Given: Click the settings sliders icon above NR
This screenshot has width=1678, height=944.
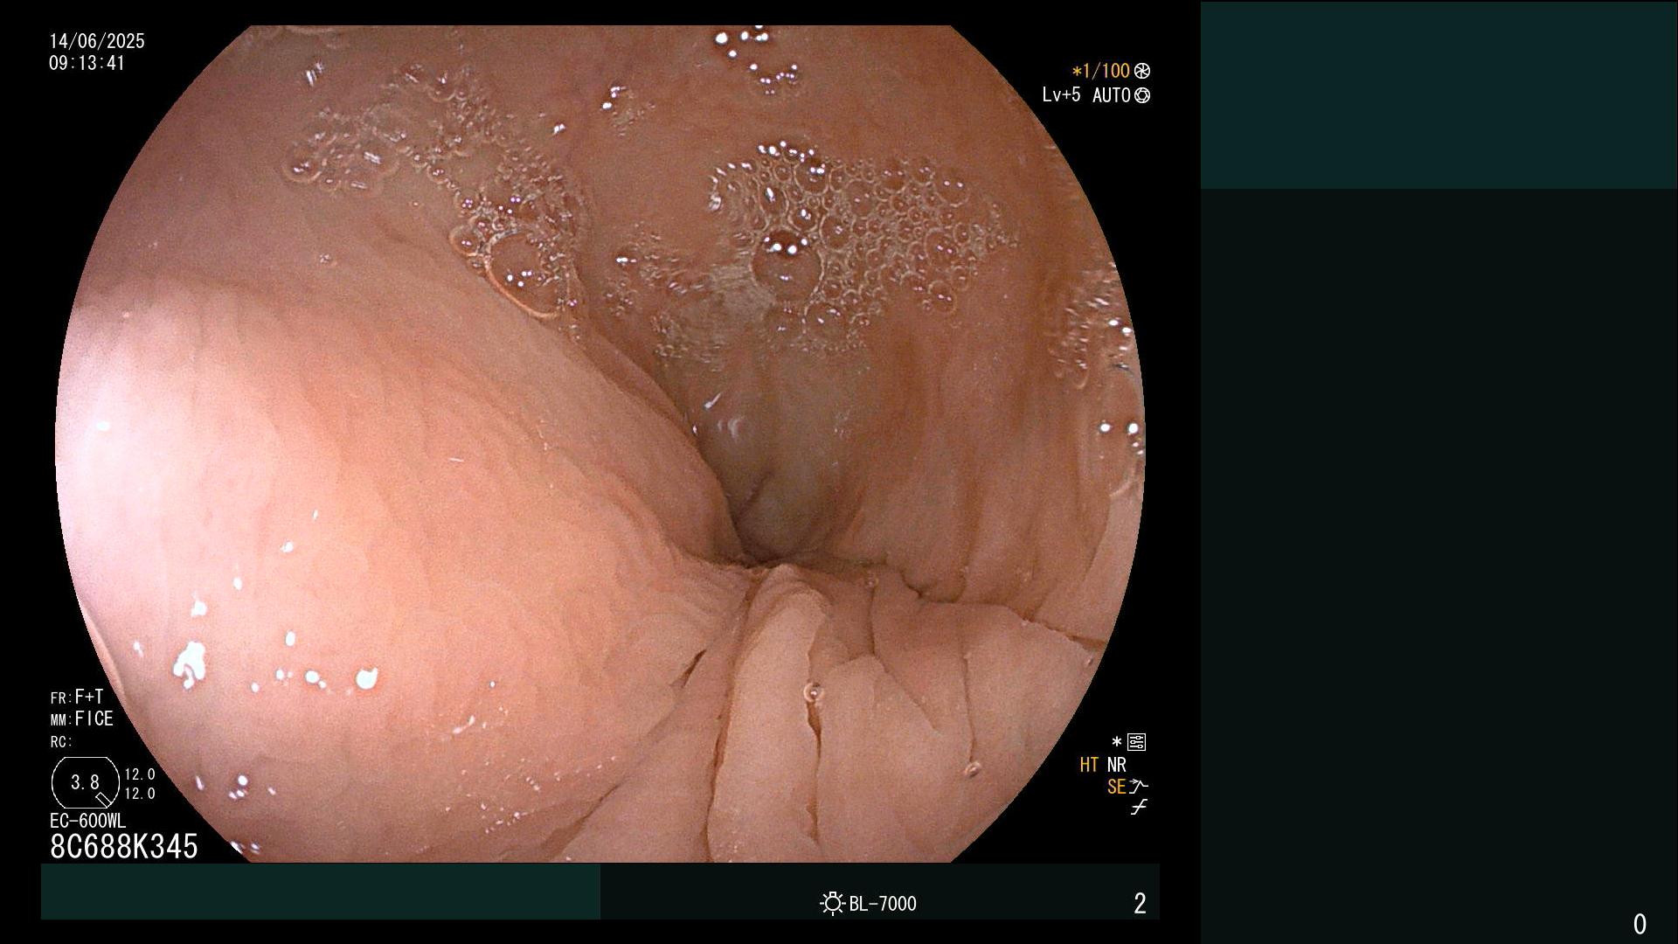Looking at the screenshot, I should (x=1136, y=742).
